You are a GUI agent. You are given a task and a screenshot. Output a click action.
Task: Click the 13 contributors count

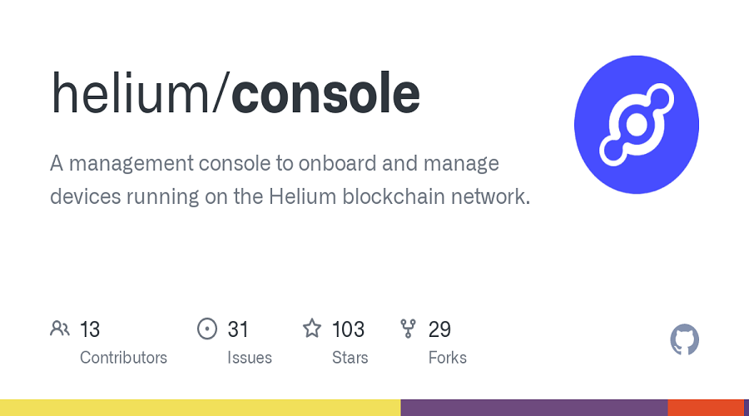click(90, 329)
